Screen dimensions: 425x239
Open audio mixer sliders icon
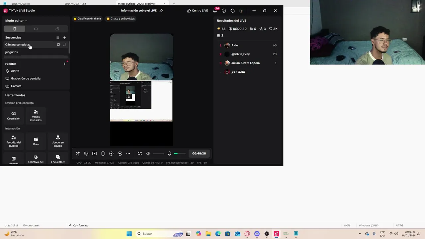140,153
